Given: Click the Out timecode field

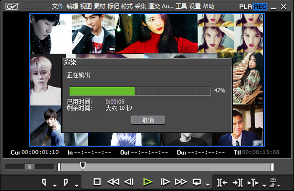Looking at the screenshot, I should [x=149, y=152].
